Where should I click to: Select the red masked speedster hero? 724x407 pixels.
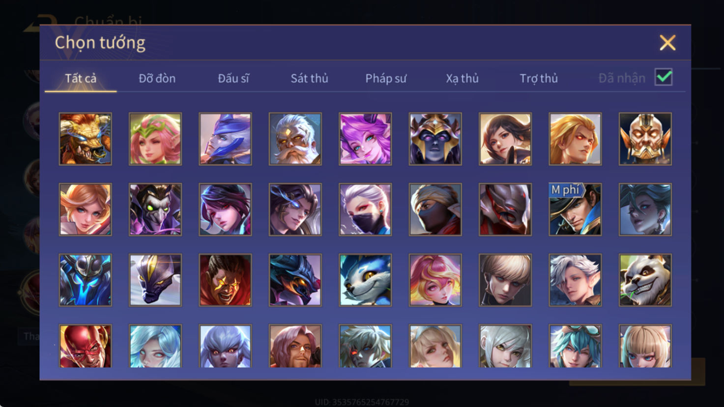[x=86, y=346]
